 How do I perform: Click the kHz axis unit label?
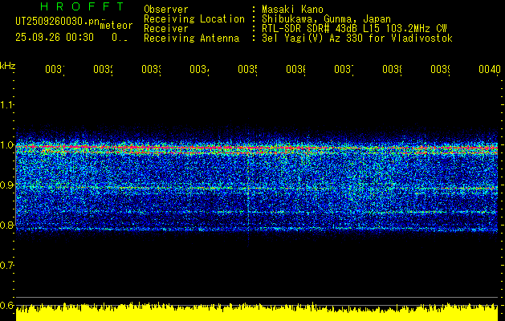coord(8,66)
